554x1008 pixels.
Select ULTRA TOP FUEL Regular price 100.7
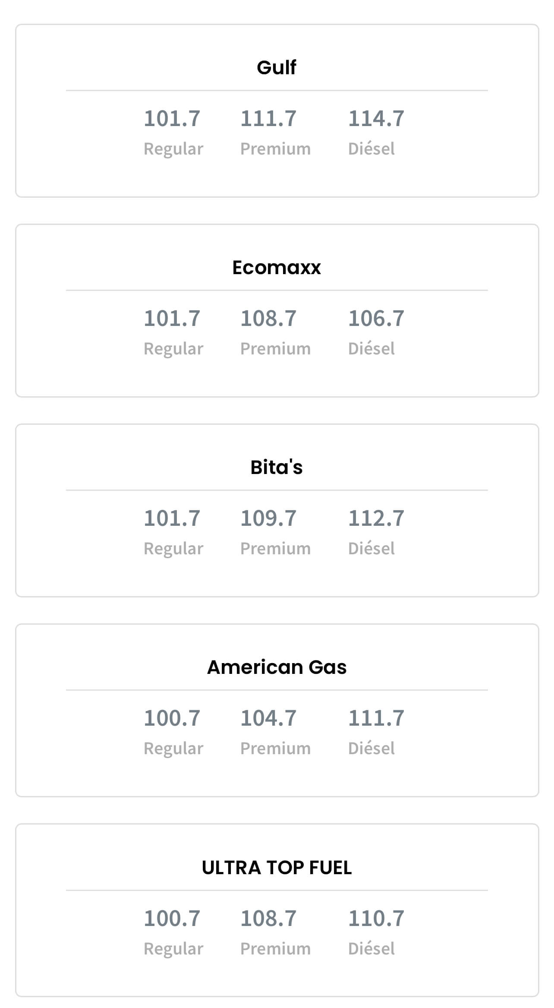click(172, 918)
